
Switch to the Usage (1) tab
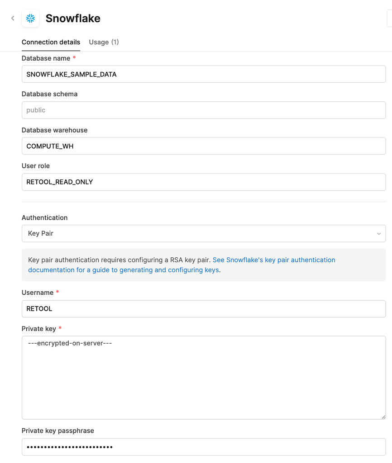pos(104,42)
